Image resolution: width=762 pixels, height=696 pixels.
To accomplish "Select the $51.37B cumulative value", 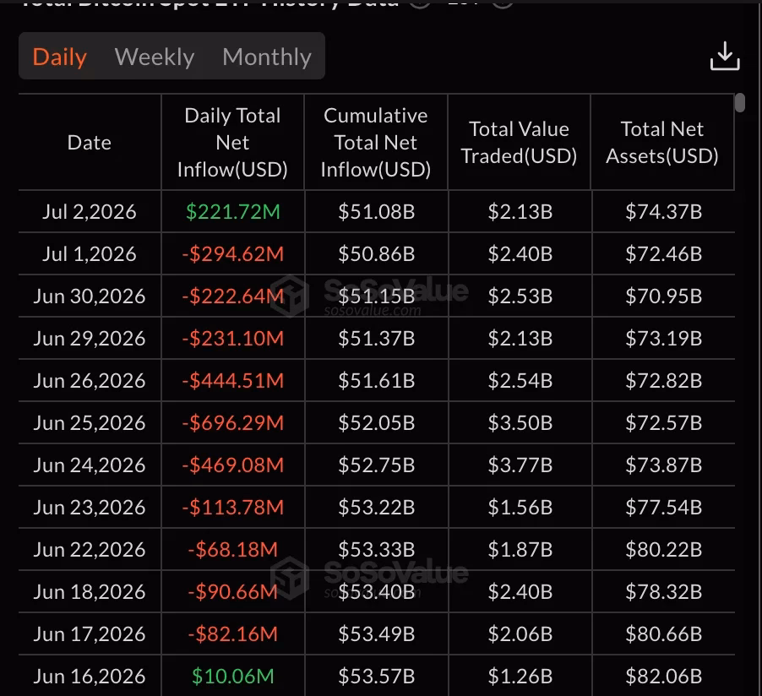I will point(377,338).
